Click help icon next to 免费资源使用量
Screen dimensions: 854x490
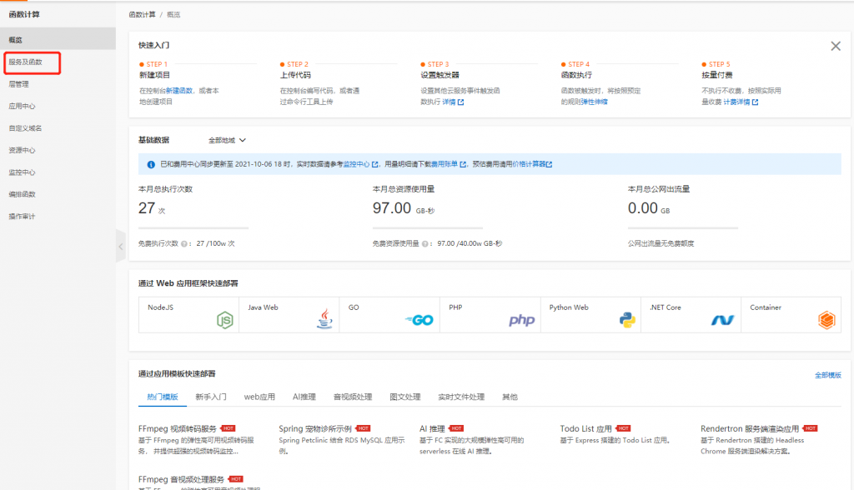(x=424, y=244)
